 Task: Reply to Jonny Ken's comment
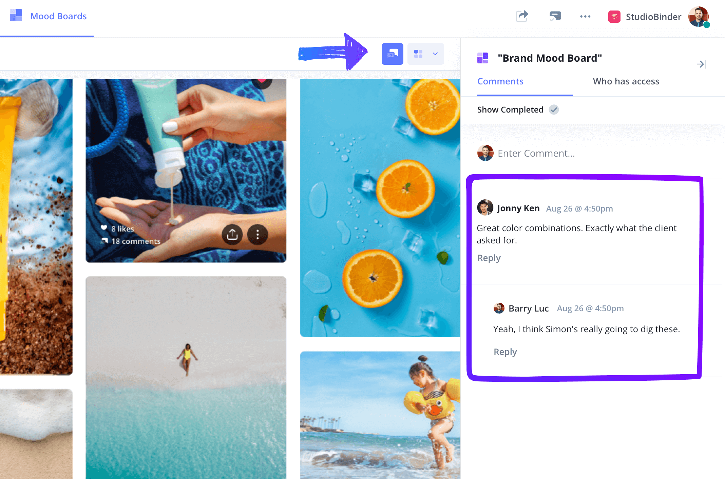pyautogui.click(x=488, y=257)
